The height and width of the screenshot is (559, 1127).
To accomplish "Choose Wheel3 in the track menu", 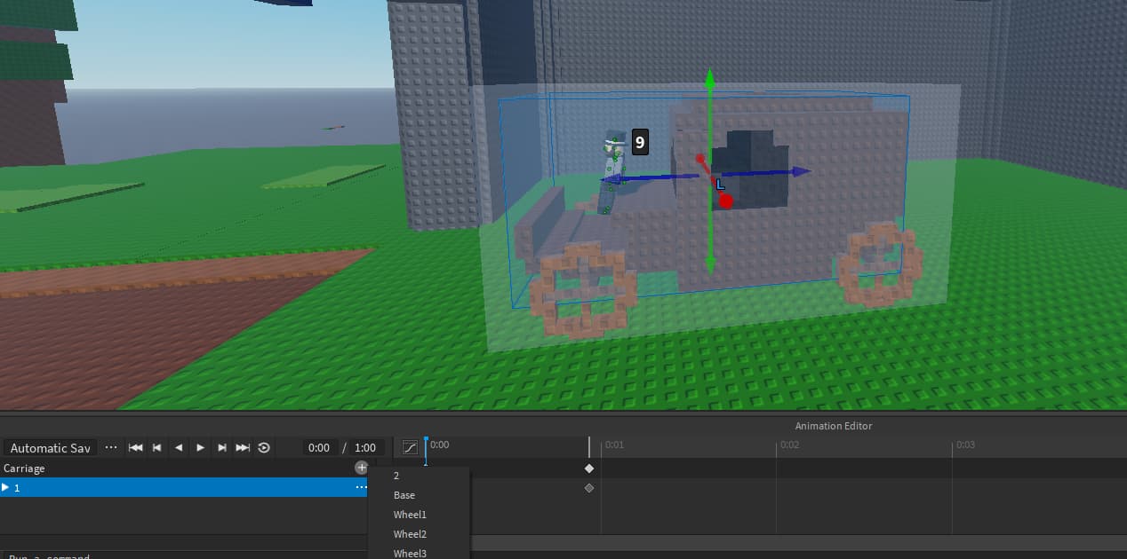I will coord(410,553).
